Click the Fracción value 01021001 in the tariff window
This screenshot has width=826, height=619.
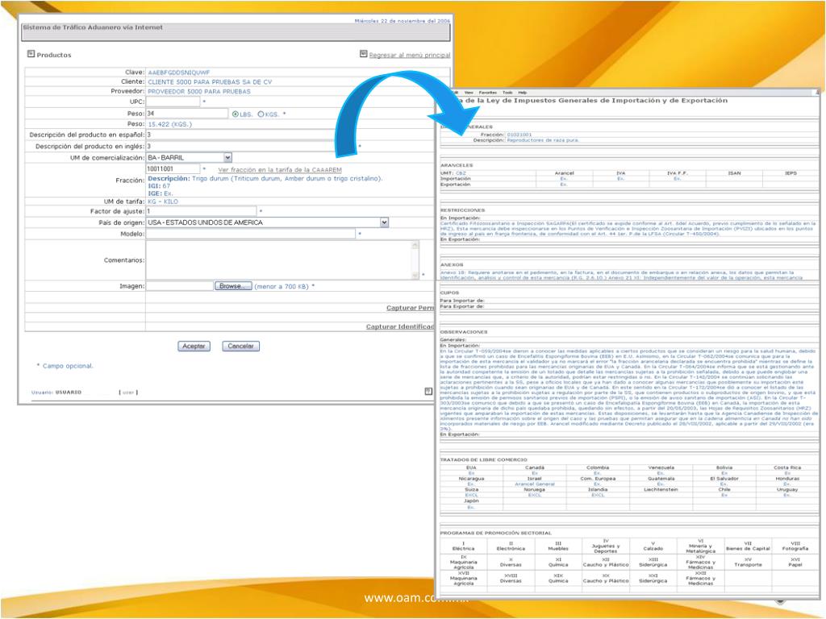[x=519, y=135]
